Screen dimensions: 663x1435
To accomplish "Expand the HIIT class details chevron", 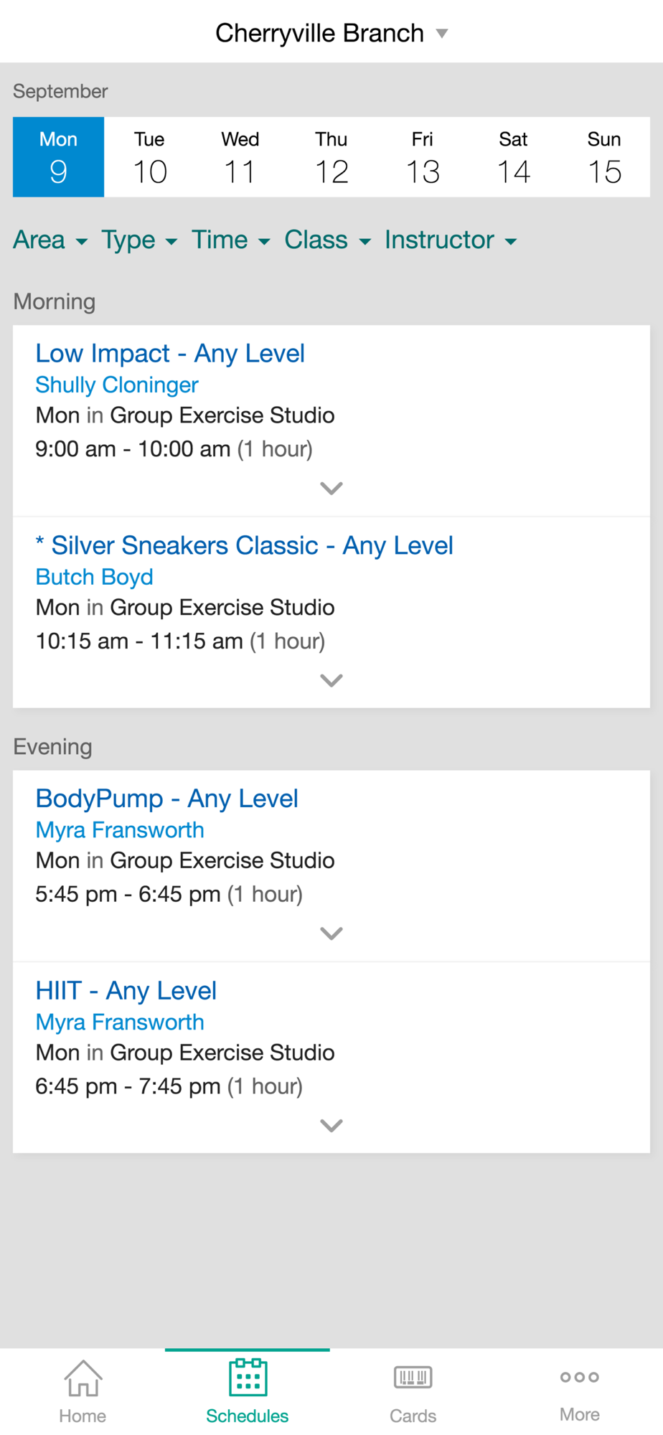I will pos(331,1125).
